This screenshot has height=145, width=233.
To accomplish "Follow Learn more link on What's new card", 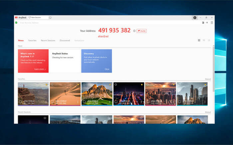I will point(40,69).
